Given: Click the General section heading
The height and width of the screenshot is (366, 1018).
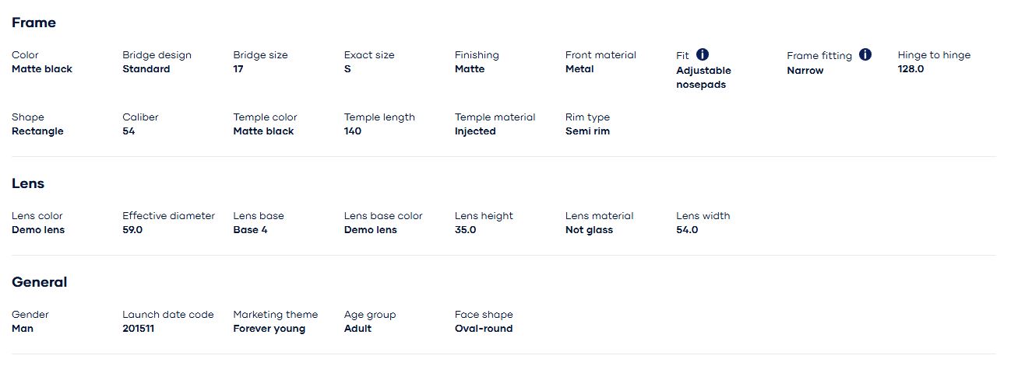Looking at the screenshot, I should coord(39,282).
